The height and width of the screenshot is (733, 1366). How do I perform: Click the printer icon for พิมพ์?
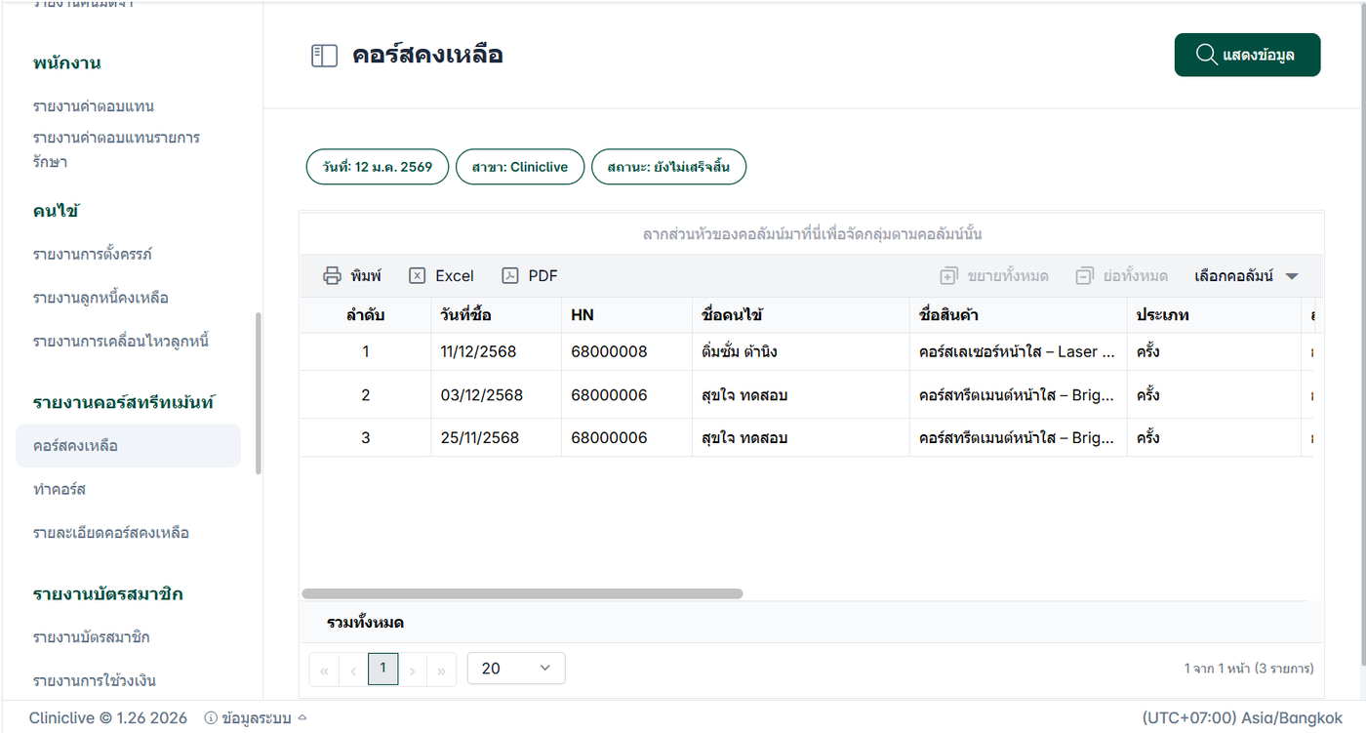pos(332,276)
